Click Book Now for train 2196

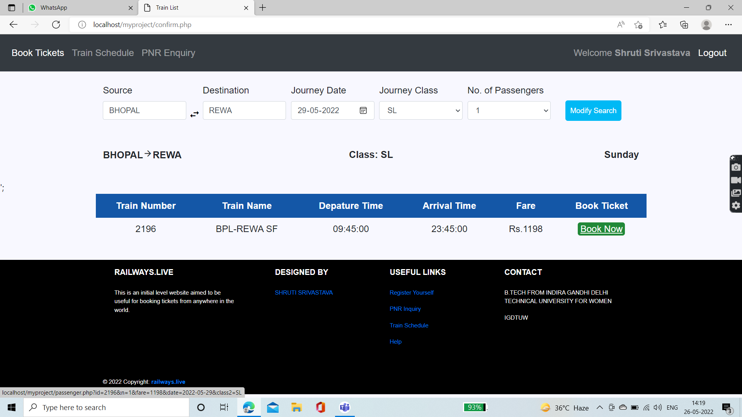pos(601,229)
